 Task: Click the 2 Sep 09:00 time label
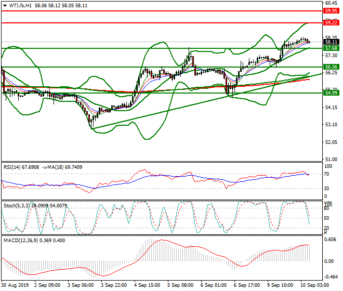click(47, 285)
